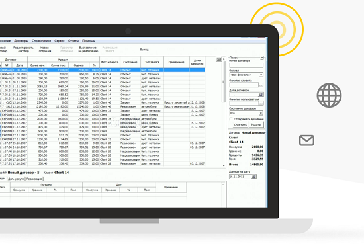Expand the Состояние договора dropdown
This screenshot has height=244, width=364.
pyautogui.click(x=261, y=113)
